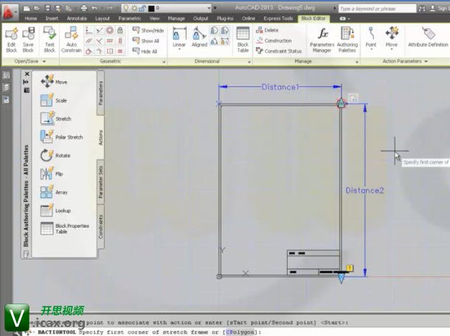
Task: Toggle the layer on/off lightbulb icon
Action: pos(125,8)
